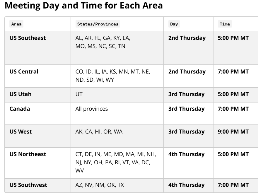Image resolution: width=258 pixels, height=193 pixels.
Task: Click US Southeast's 2nd Thursday cell
Action: [188, 48]
